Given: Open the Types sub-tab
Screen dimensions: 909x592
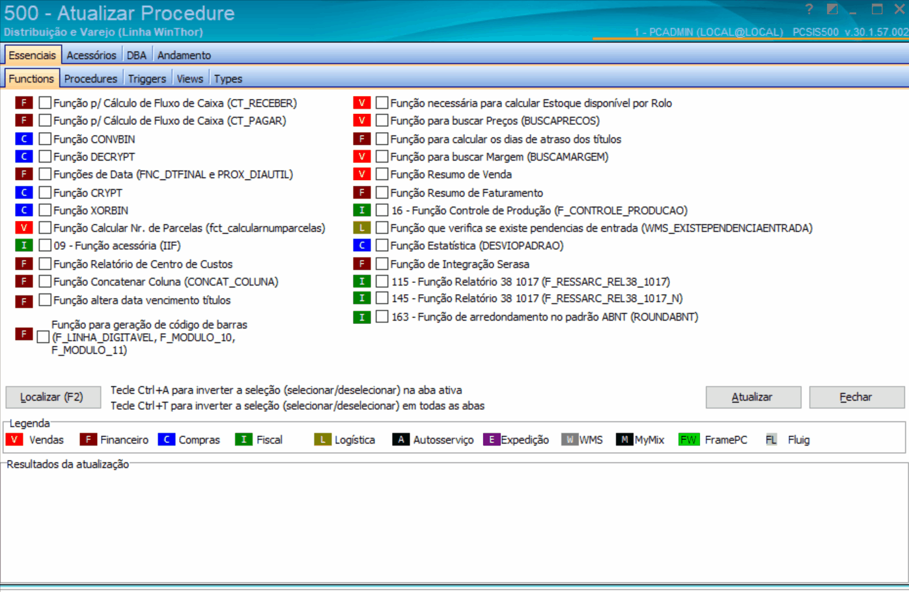Looking at the screenshot, I should 228,79.
